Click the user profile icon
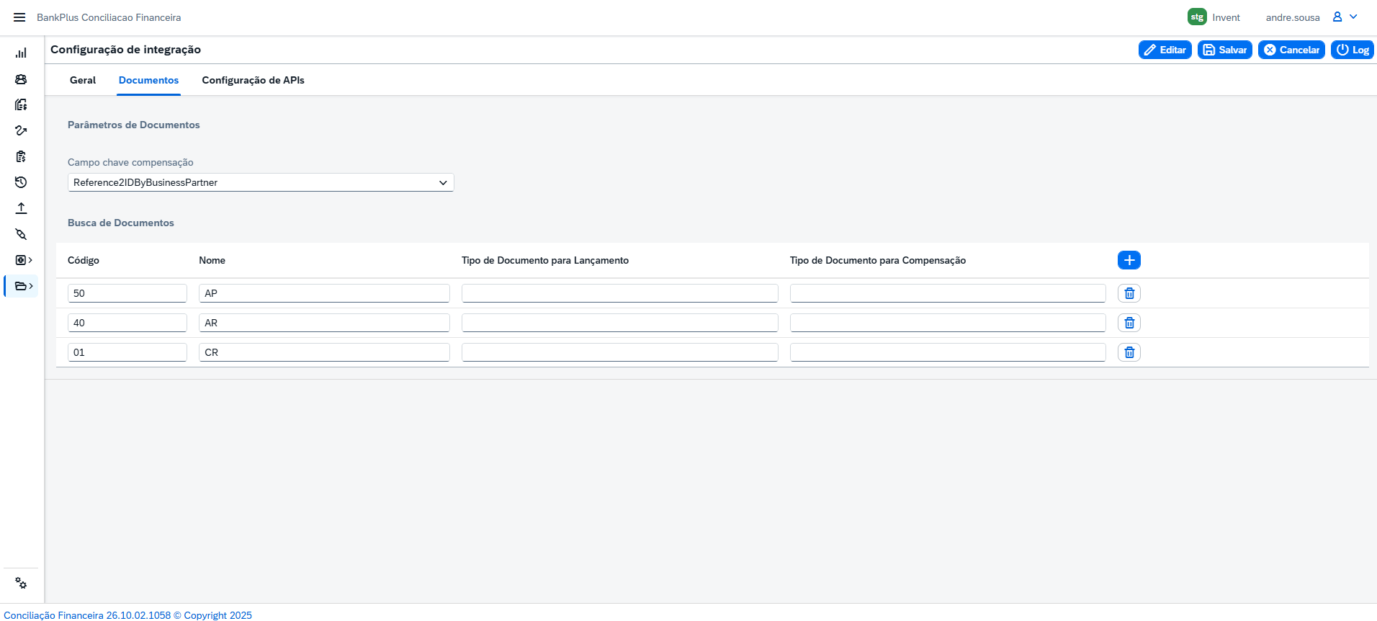Image resolution: width=1377 pixels, height=621 pixels. tap(1337, 17)
